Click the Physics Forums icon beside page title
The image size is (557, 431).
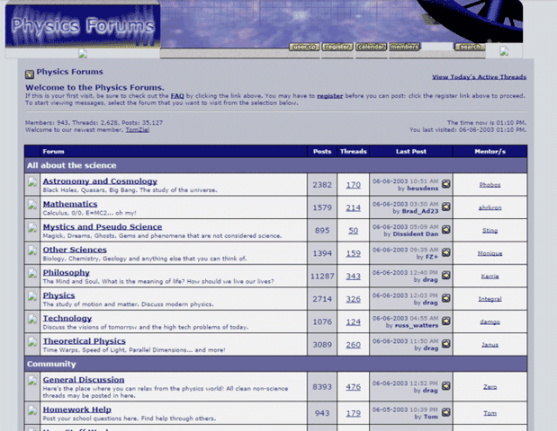pos(29,73)
